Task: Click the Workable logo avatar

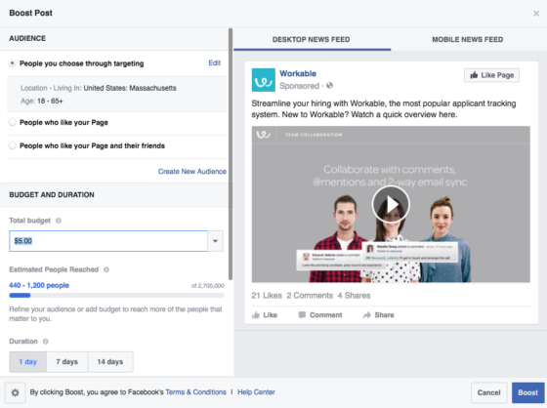Action: pyautogui.click(x=264, y=80)
